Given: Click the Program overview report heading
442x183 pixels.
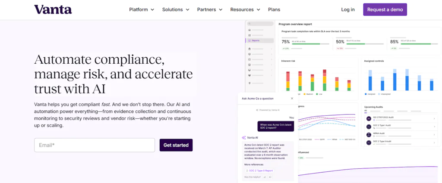Looking at the screenshot, I should click(295, 24).
